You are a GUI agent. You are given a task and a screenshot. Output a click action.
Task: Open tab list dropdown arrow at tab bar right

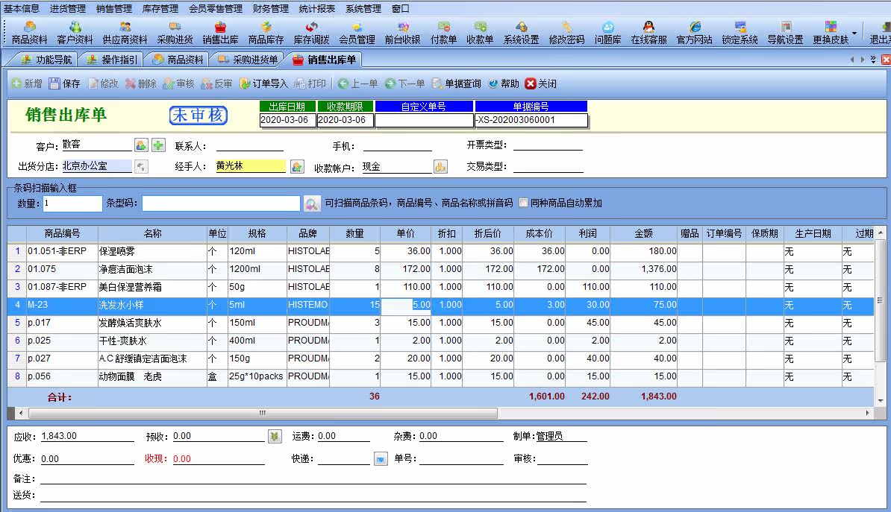point(873,60)
